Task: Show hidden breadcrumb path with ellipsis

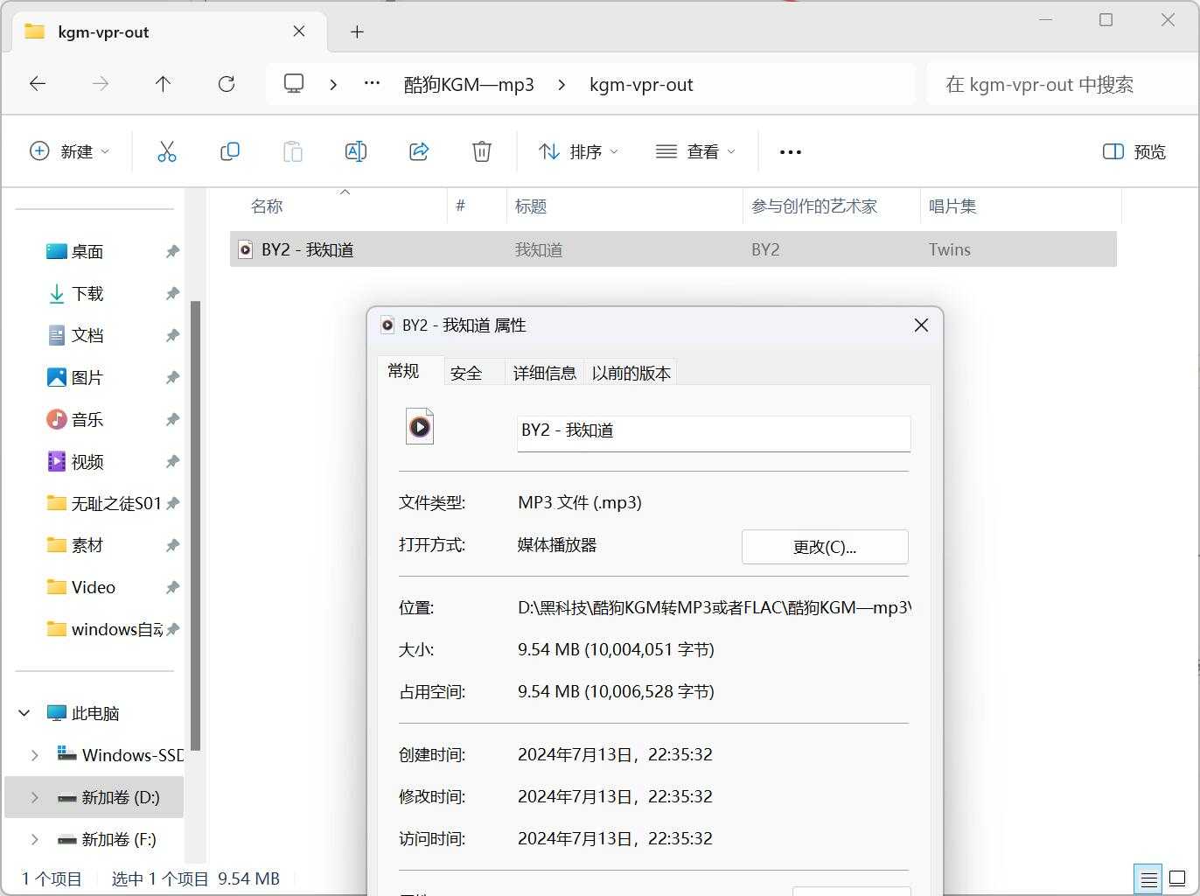Action: tap(372, 84)
